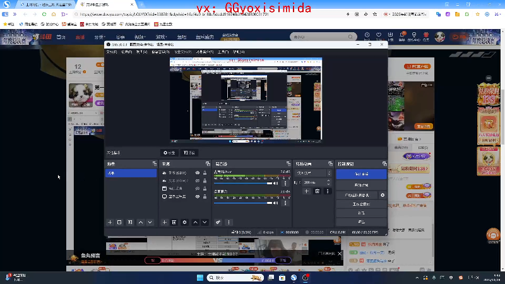Add a new source in Sources panel

[164, 223]
